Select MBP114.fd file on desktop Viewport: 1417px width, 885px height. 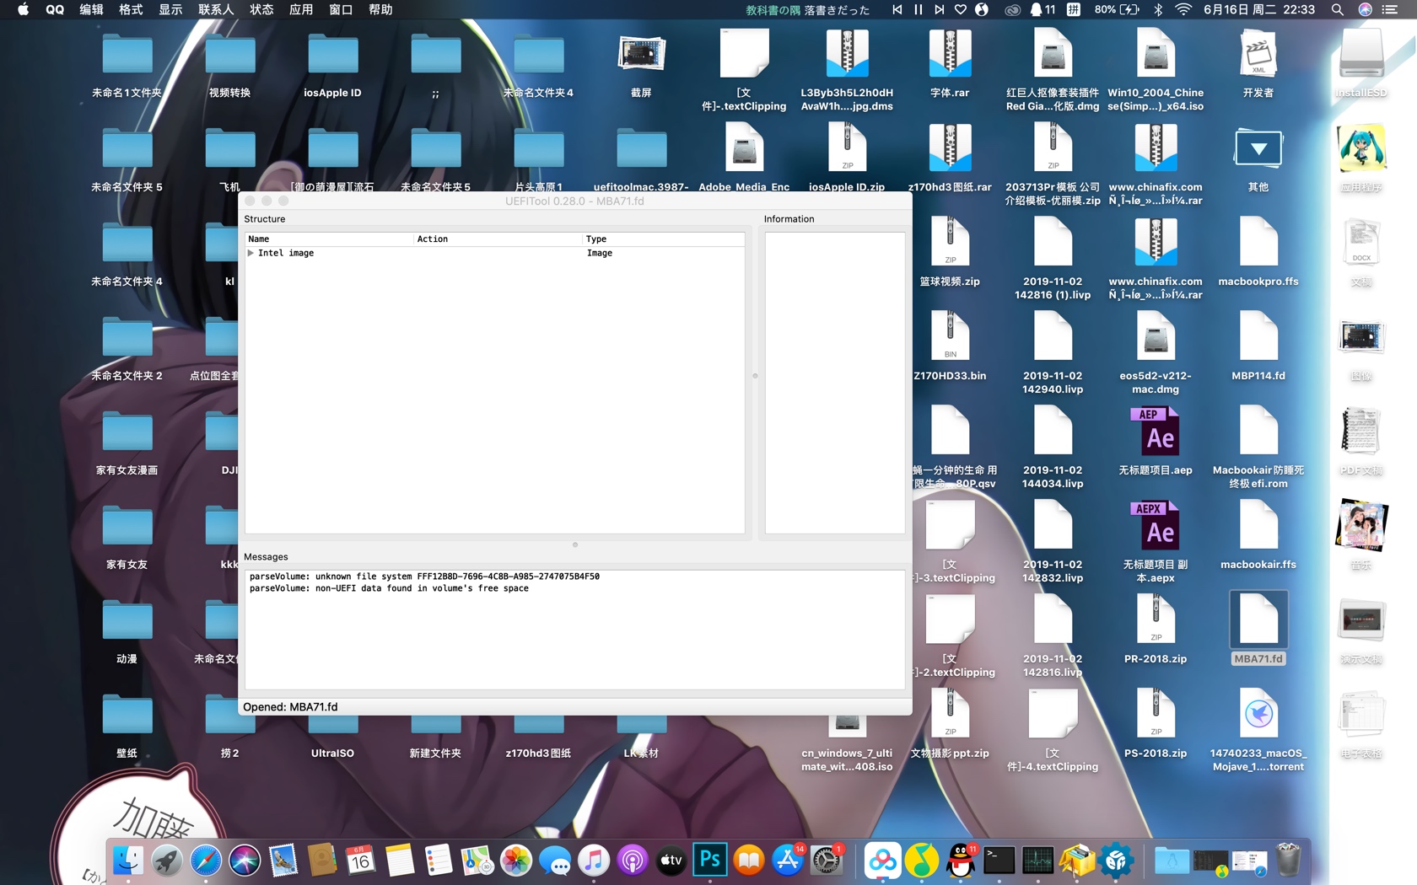(1258, 346)
